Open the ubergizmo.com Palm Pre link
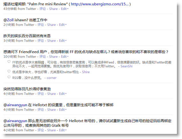Viewport: 182px width, 139px height. point(100,4)
